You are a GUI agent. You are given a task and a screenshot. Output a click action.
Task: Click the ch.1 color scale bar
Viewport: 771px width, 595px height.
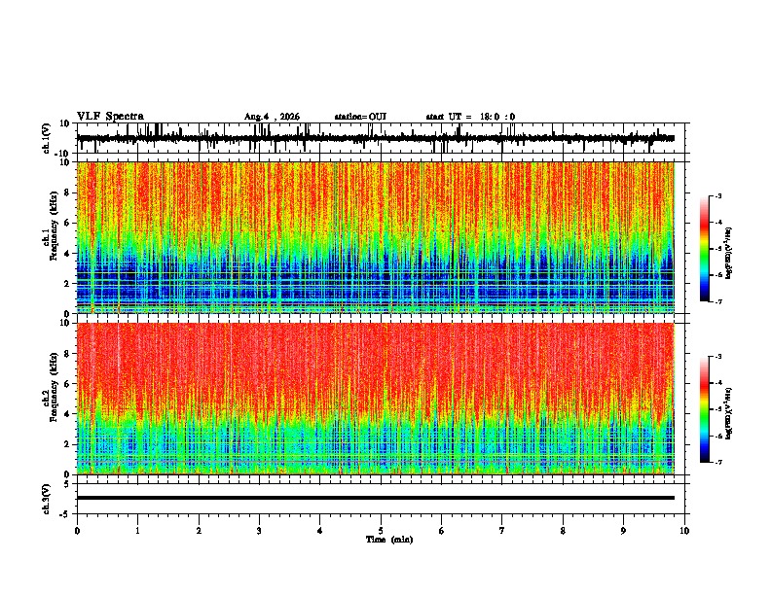704,248
